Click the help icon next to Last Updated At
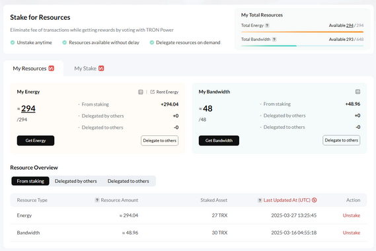This screenshot has height=251, width=376. [x=260, y=200]
